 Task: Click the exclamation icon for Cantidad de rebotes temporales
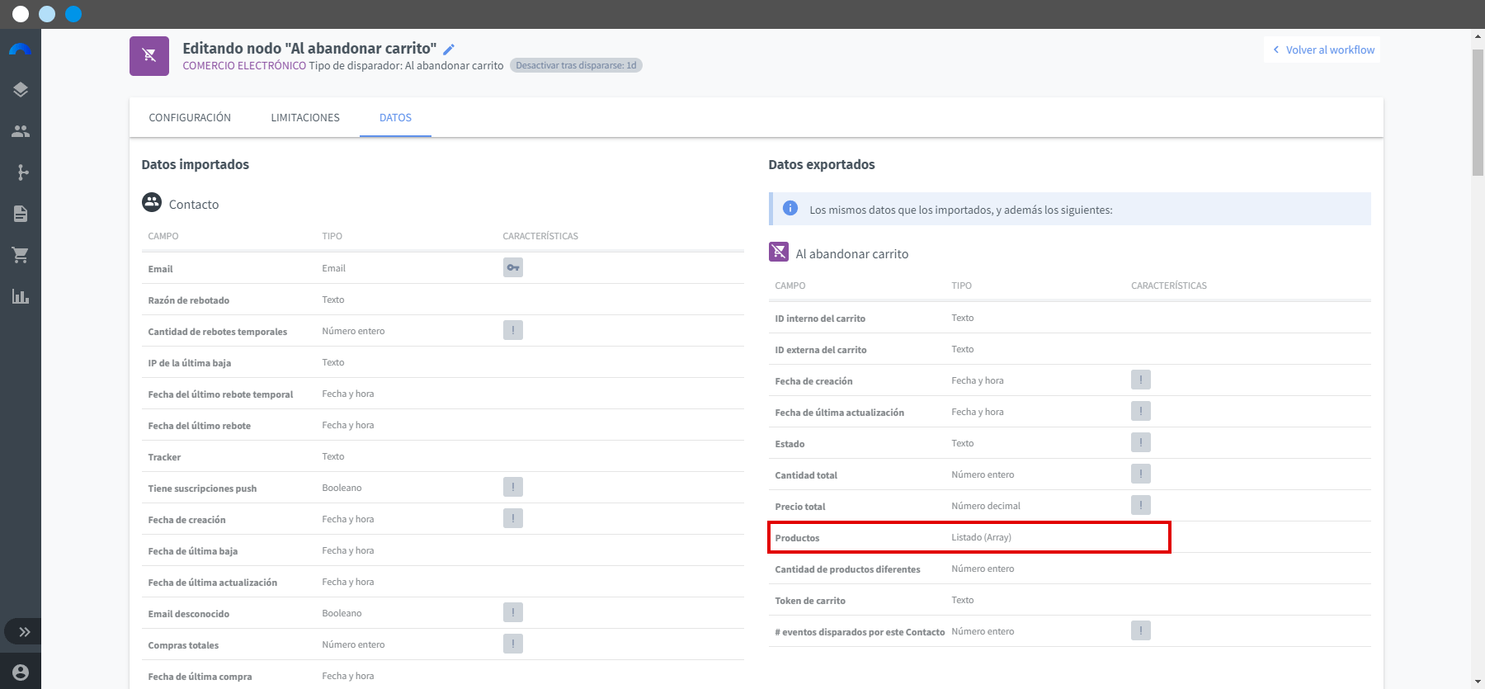coord(513,330)
